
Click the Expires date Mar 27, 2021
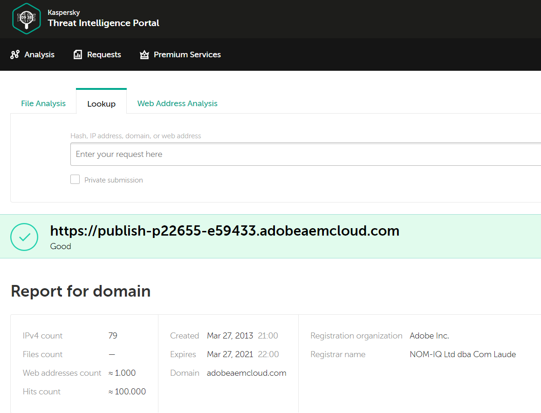click(x=230, y=354)
